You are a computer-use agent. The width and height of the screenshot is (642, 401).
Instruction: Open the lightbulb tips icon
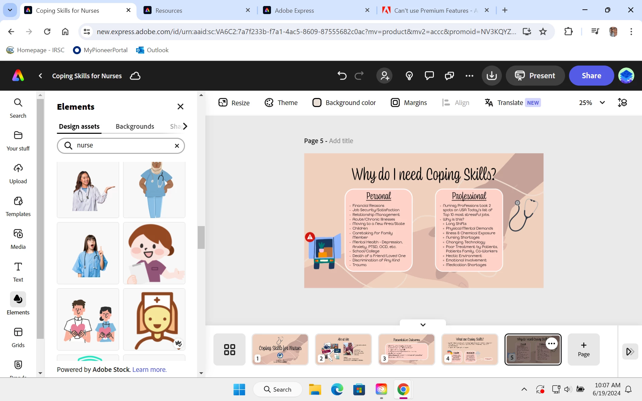(409, 76)
